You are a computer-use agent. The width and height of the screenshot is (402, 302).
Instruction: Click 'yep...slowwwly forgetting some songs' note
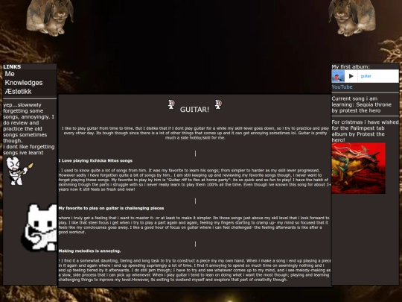point(29,123)
